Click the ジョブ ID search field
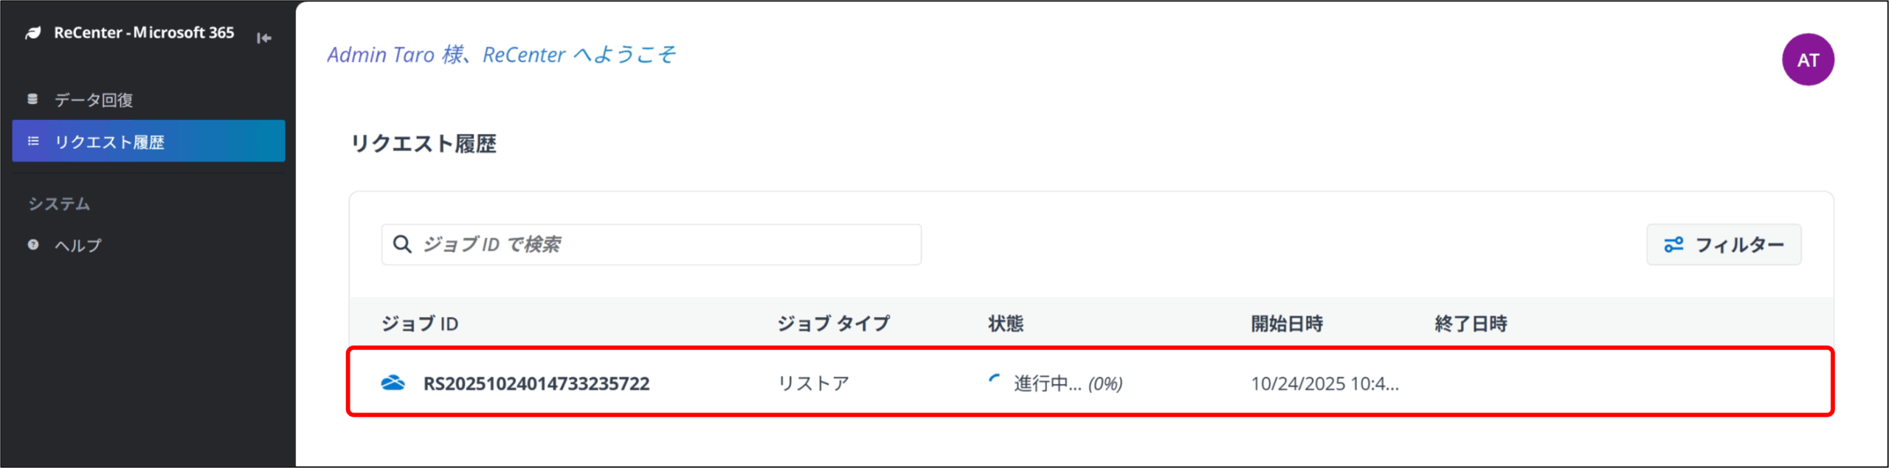The height and width of the screenshot is (468, 1889). click(x=664, y=245)
